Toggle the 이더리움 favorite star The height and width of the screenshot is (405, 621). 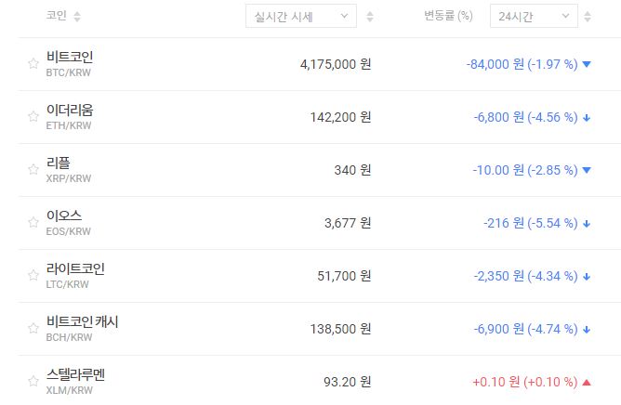[x=33, y=117]
